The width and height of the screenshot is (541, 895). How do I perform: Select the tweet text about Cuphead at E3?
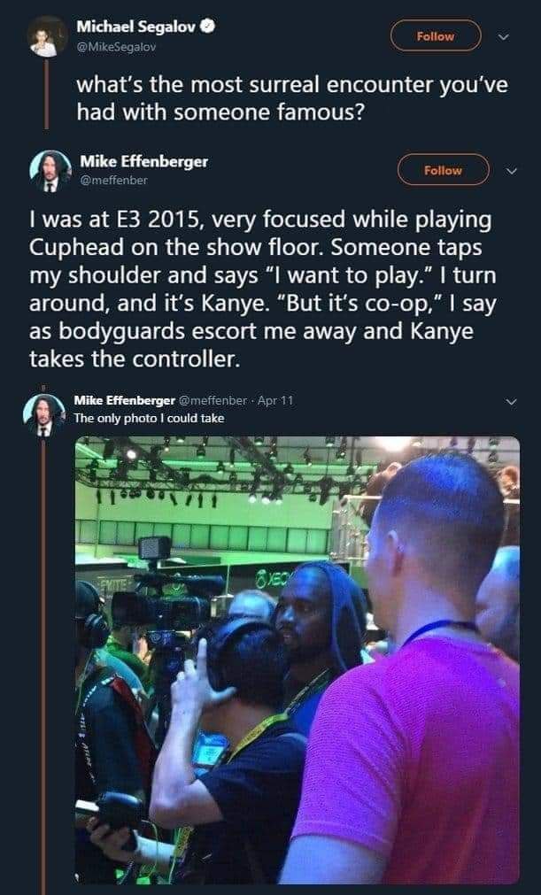[263, 289]
